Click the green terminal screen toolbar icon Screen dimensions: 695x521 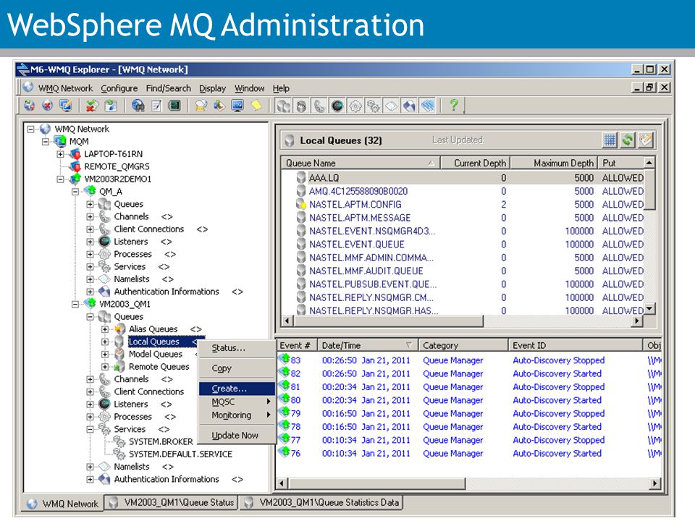pos(174,106)
